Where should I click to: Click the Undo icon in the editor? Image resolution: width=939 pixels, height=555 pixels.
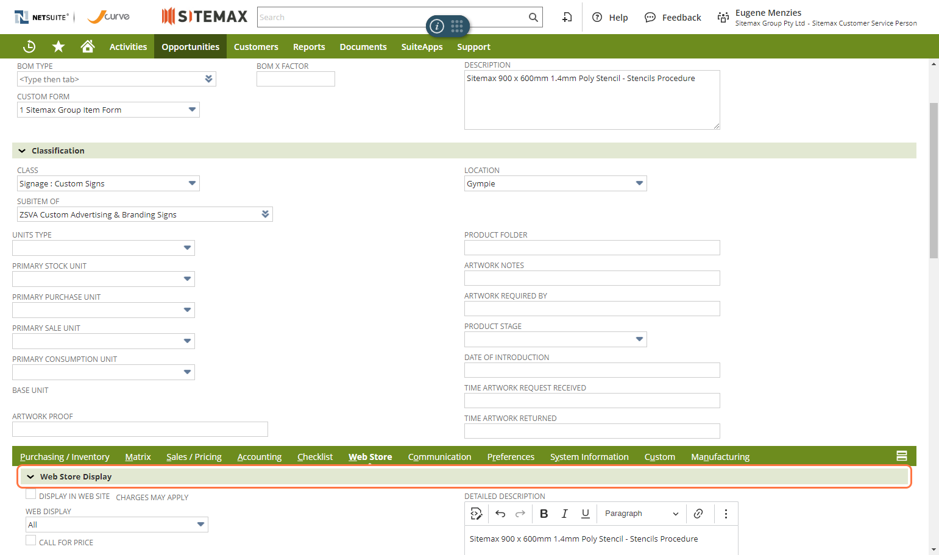[x=500, y=514]
